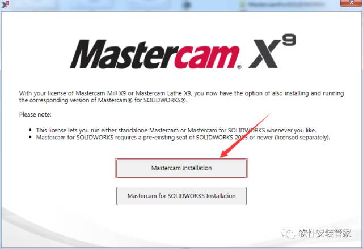Click the Please note label

point(35,114)
